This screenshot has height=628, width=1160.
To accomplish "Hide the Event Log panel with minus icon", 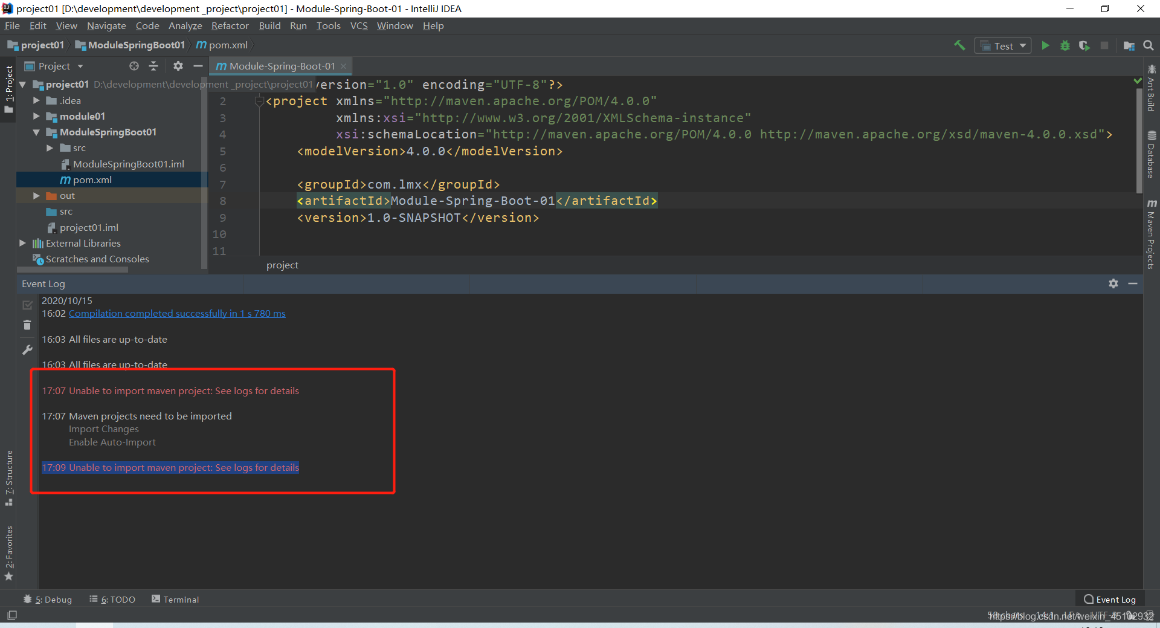I will (1133, 283).
